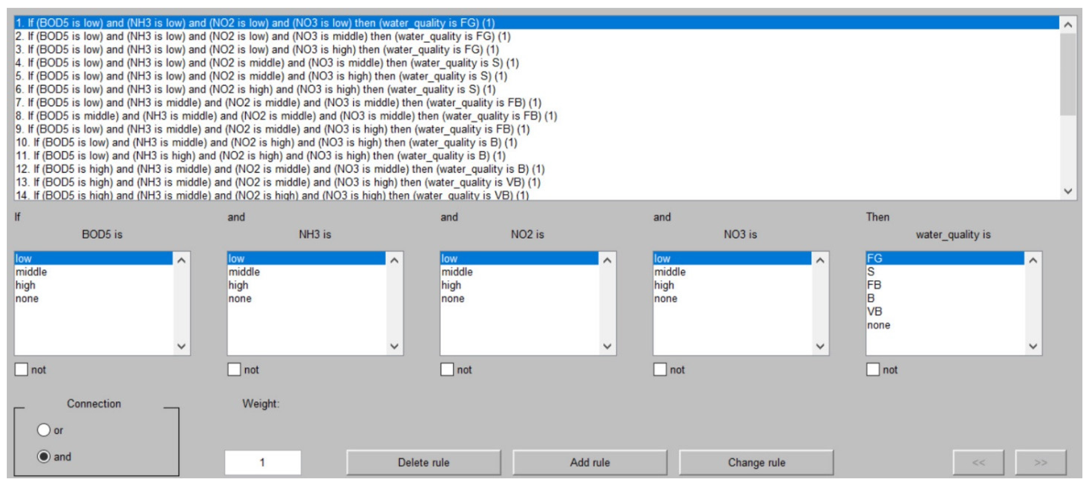Select rule 12 with BOD5 high
Screen dimensions: 1090x484
pyautogui.click(x=280, y=169)
